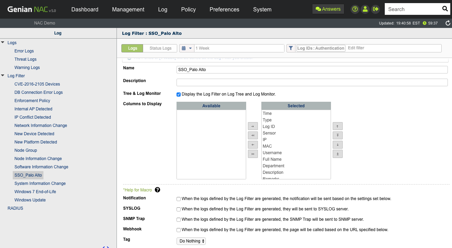This screenshot has height=248, width=452.
Task: Select Enforcement Policy filter
Action: [x=32, y=101]
